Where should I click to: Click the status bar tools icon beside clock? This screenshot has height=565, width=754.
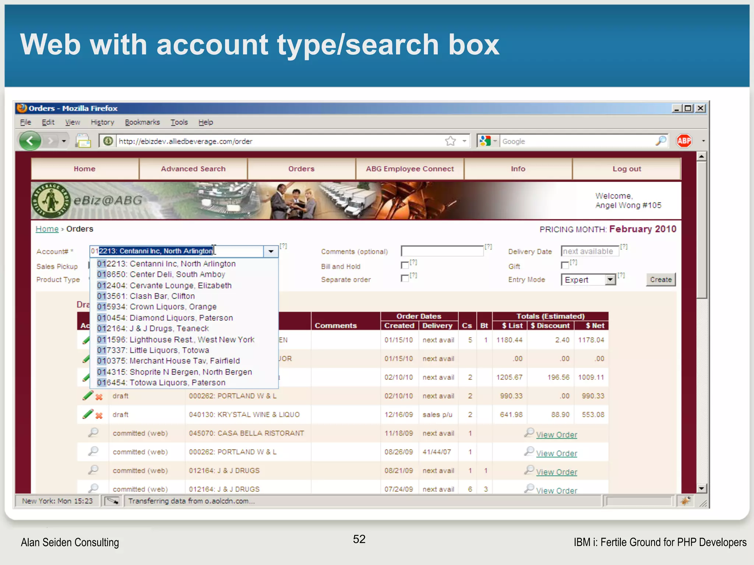point(112,501)
